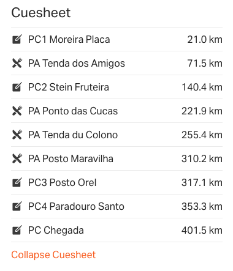Click the food icon beside PA Ponto das Cucas
233x271 pixels.
[x=17, y=111]
